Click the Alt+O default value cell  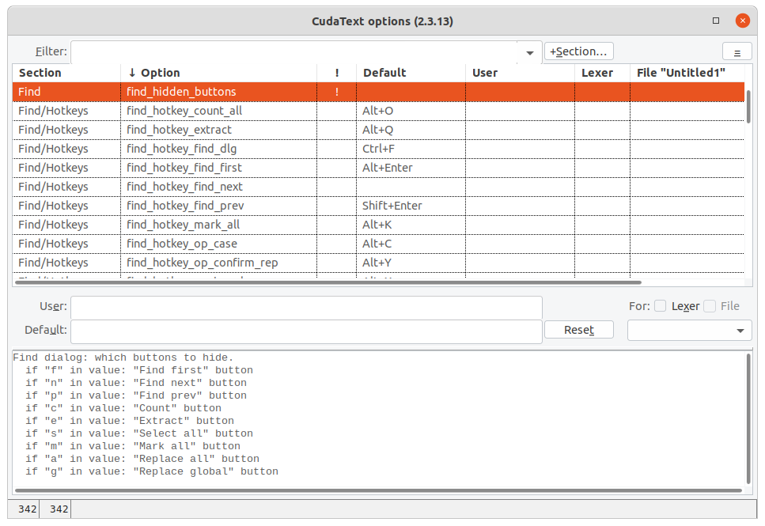[x=411, y=111]
